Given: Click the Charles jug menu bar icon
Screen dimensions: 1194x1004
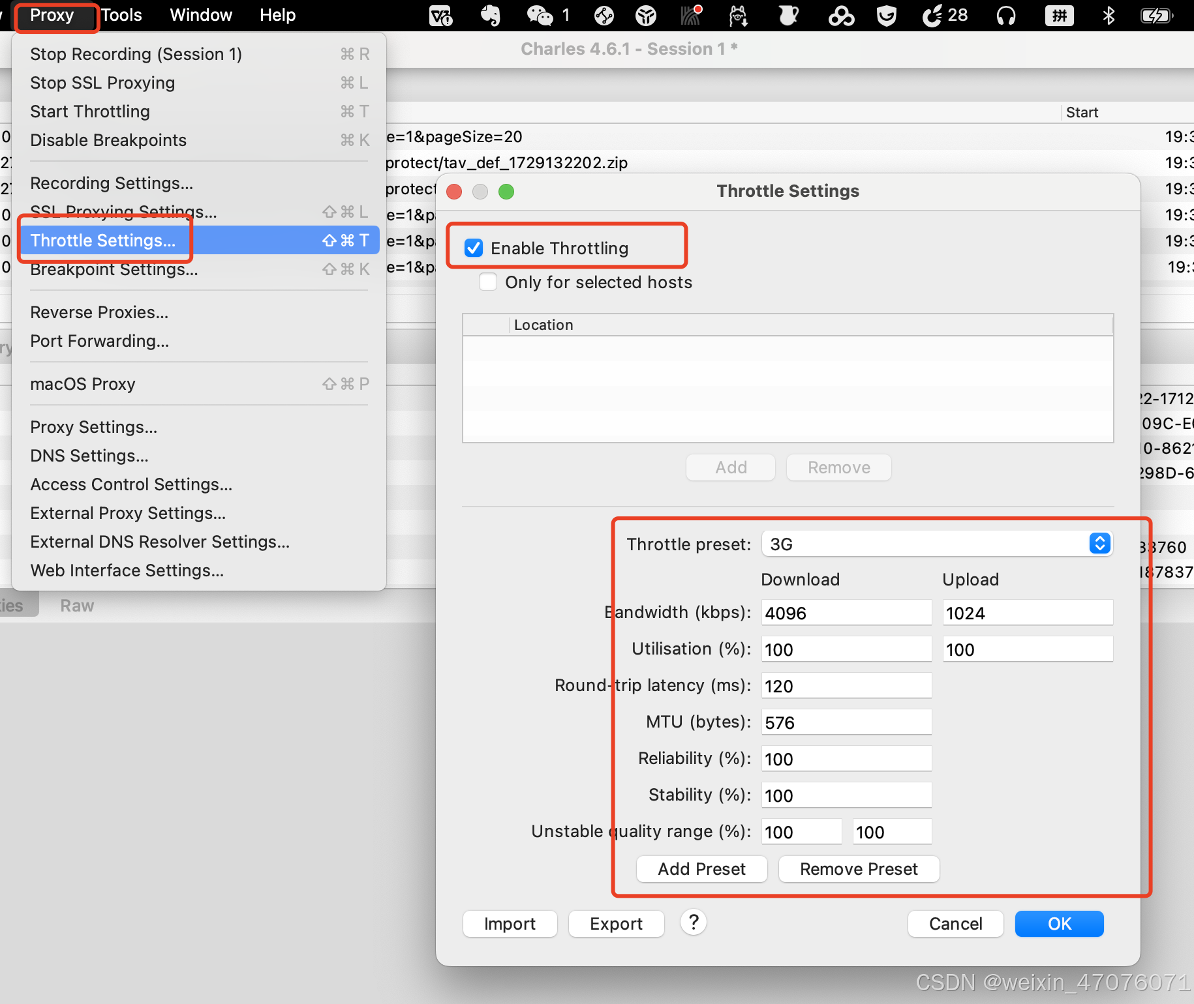Looking at the screenshot, I should click(789, 15).
